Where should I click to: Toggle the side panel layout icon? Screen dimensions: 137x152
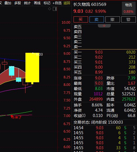(x=55, y=9)
